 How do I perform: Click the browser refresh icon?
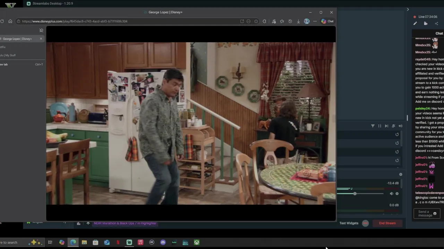click(x=2, y=21)
